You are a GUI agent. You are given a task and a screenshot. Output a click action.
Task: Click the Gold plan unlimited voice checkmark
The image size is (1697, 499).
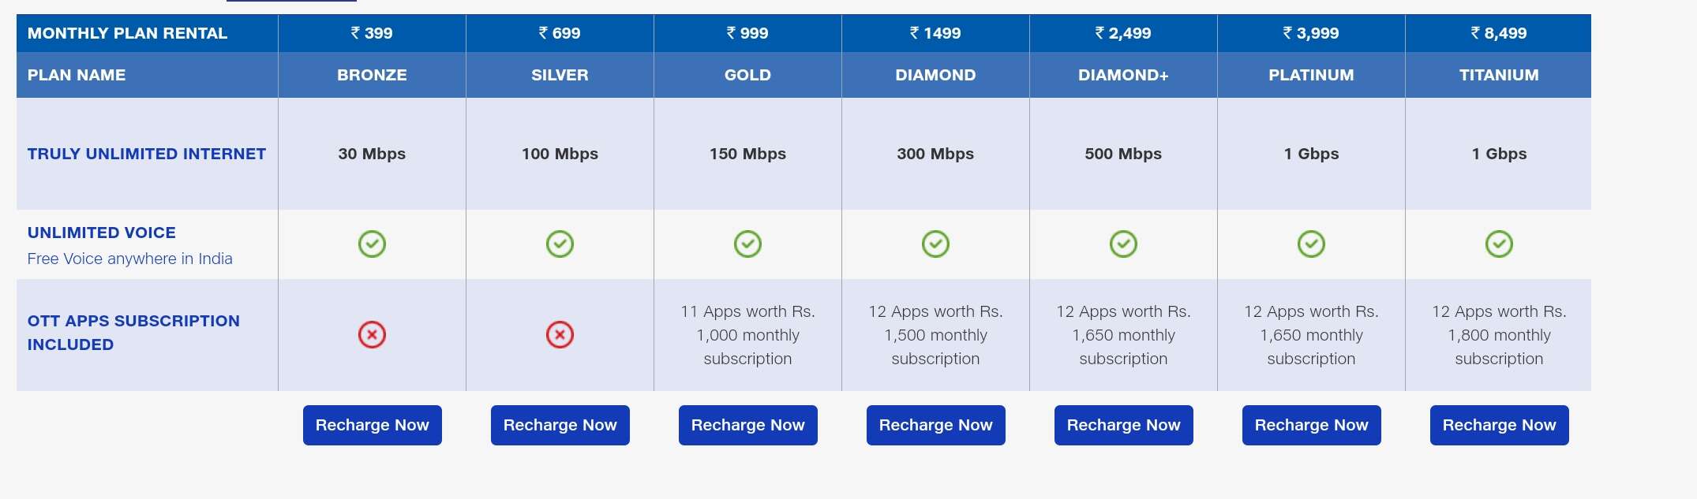(x=747, y=244)
